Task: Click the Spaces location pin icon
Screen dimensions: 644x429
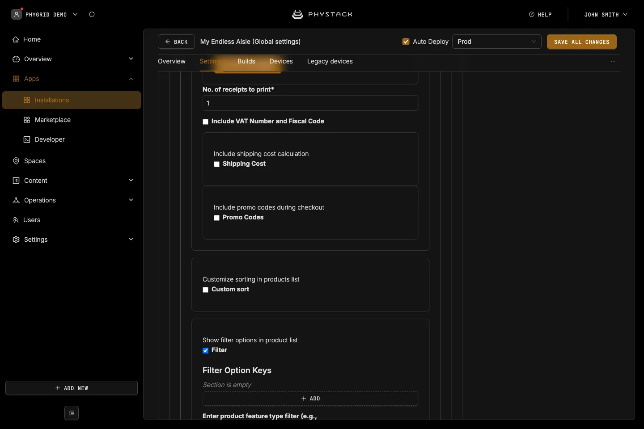Action: [x=16, y=161]
